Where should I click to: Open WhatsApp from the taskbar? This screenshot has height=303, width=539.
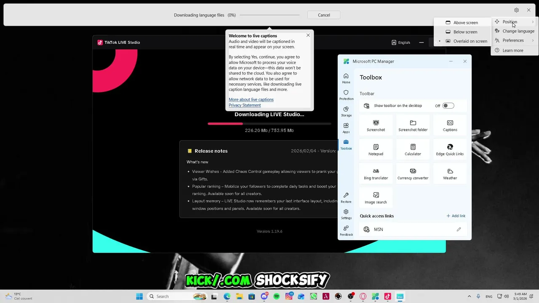(x=313, y=296)
